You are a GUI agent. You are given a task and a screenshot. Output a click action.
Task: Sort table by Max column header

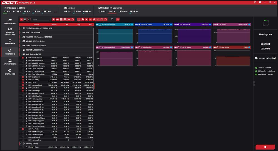[91, 24]
